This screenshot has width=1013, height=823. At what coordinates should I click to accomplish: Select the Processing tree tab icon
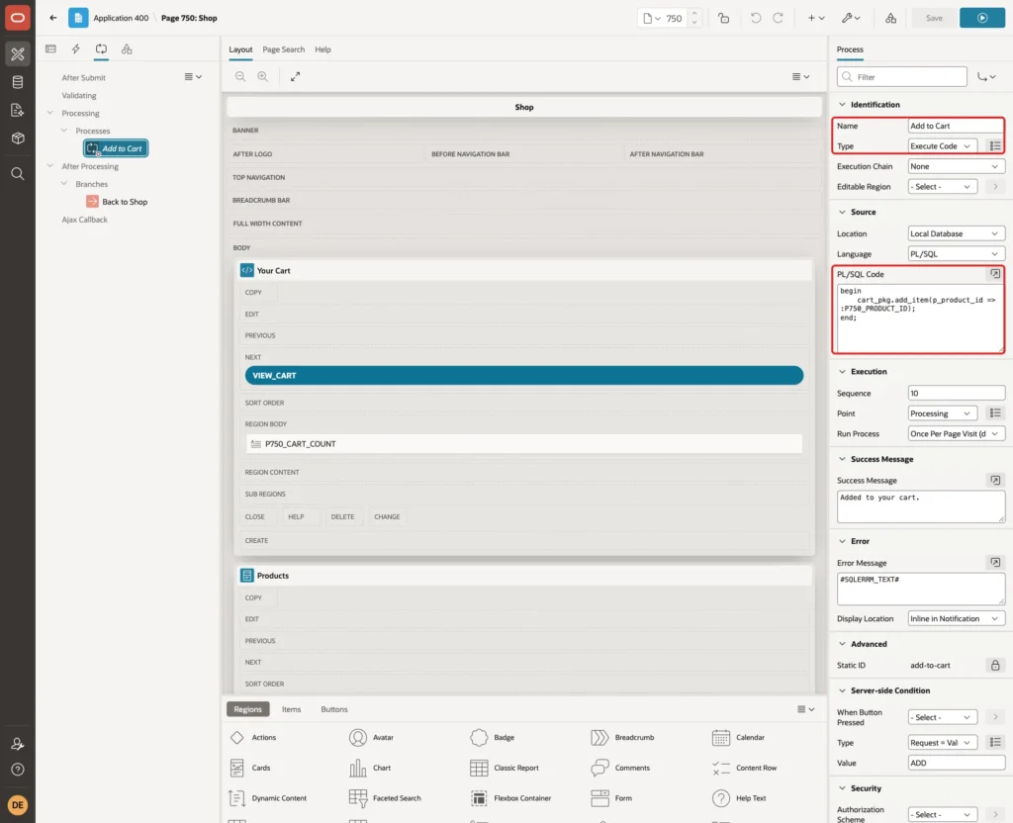[102, 49]
